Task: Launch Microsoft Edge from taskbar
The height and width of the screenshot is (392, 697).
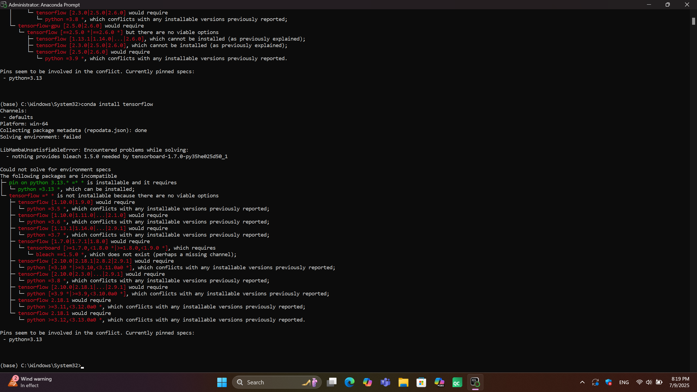Action: coord(349,382)
